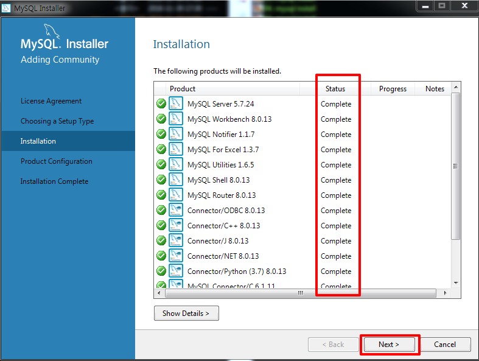The image size is (479, 361).
Task: Click the Status column header
Action: (x=335, y=89)
